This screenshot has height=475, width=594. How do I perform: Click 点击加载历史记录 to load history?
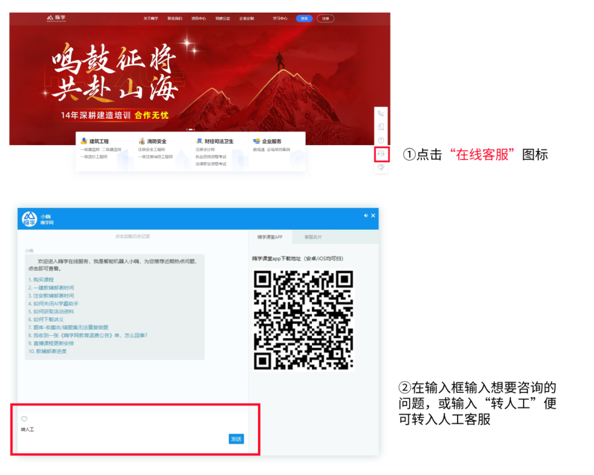coord(133,236)
